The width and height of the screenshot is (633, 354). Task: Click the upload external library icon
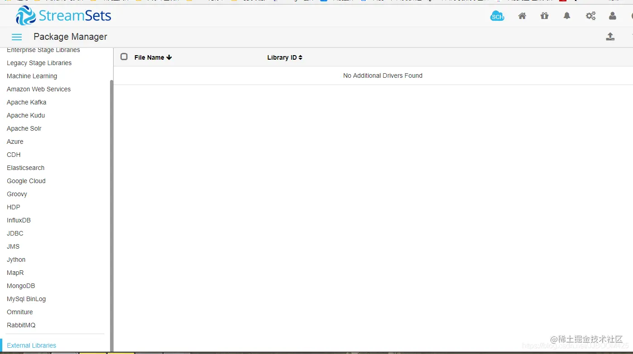click(x=610, y=37)
